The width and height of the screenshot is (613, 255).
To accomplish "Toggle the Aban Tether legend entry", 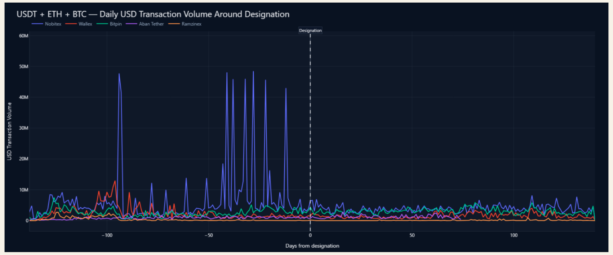I will (x=145, y=24).
